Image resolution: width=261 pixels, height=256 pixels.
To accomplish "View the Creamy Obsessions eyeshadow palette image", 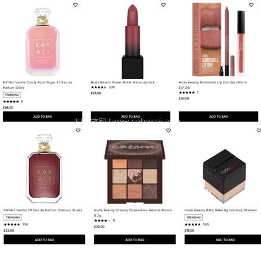I will tap(135, 171).
